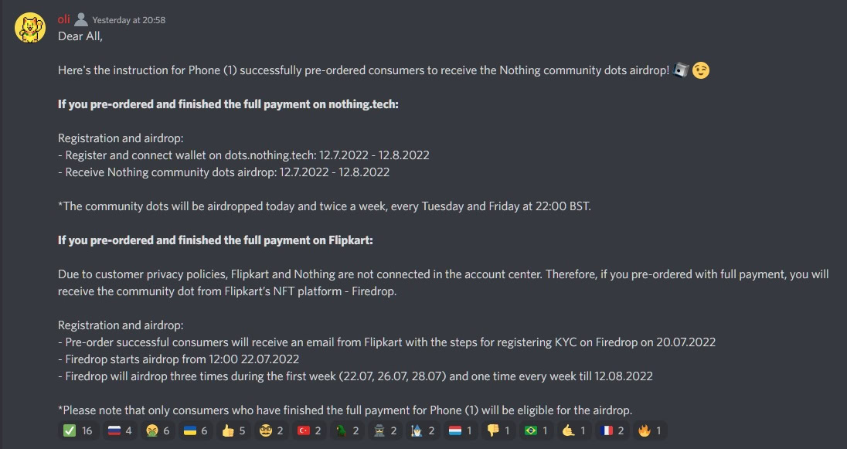Click the nerd glasses face reaction
Viewport: 847px width, 449px height.
click(270, 431)
